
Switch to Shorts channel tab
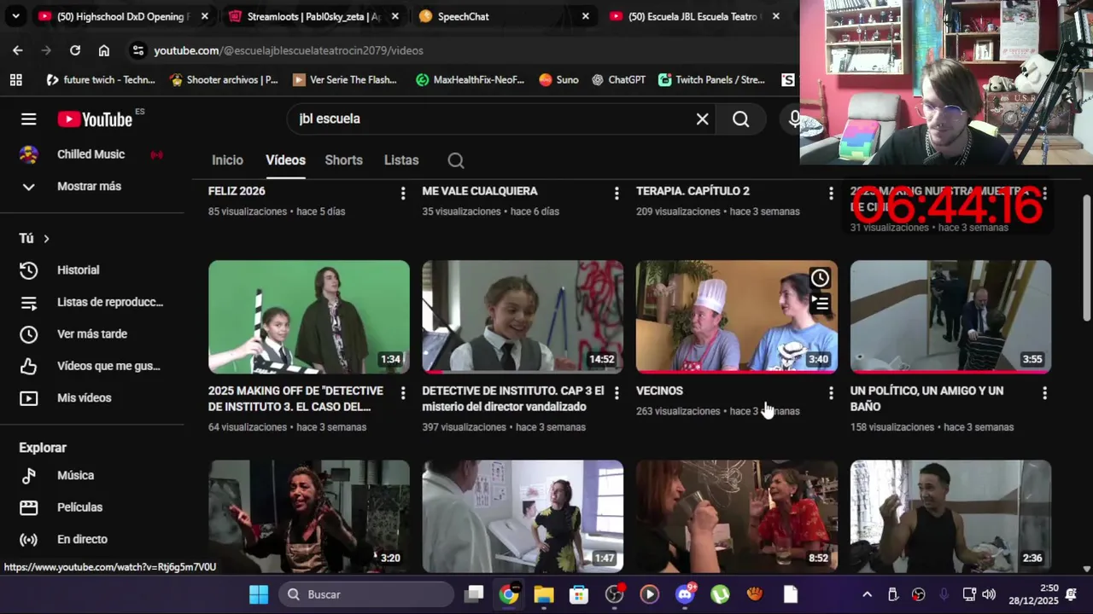pyautogui.click(x=343, y=160)
